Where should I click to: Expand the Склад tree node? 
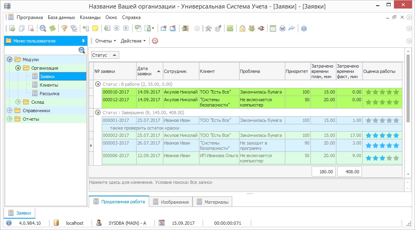18,102
